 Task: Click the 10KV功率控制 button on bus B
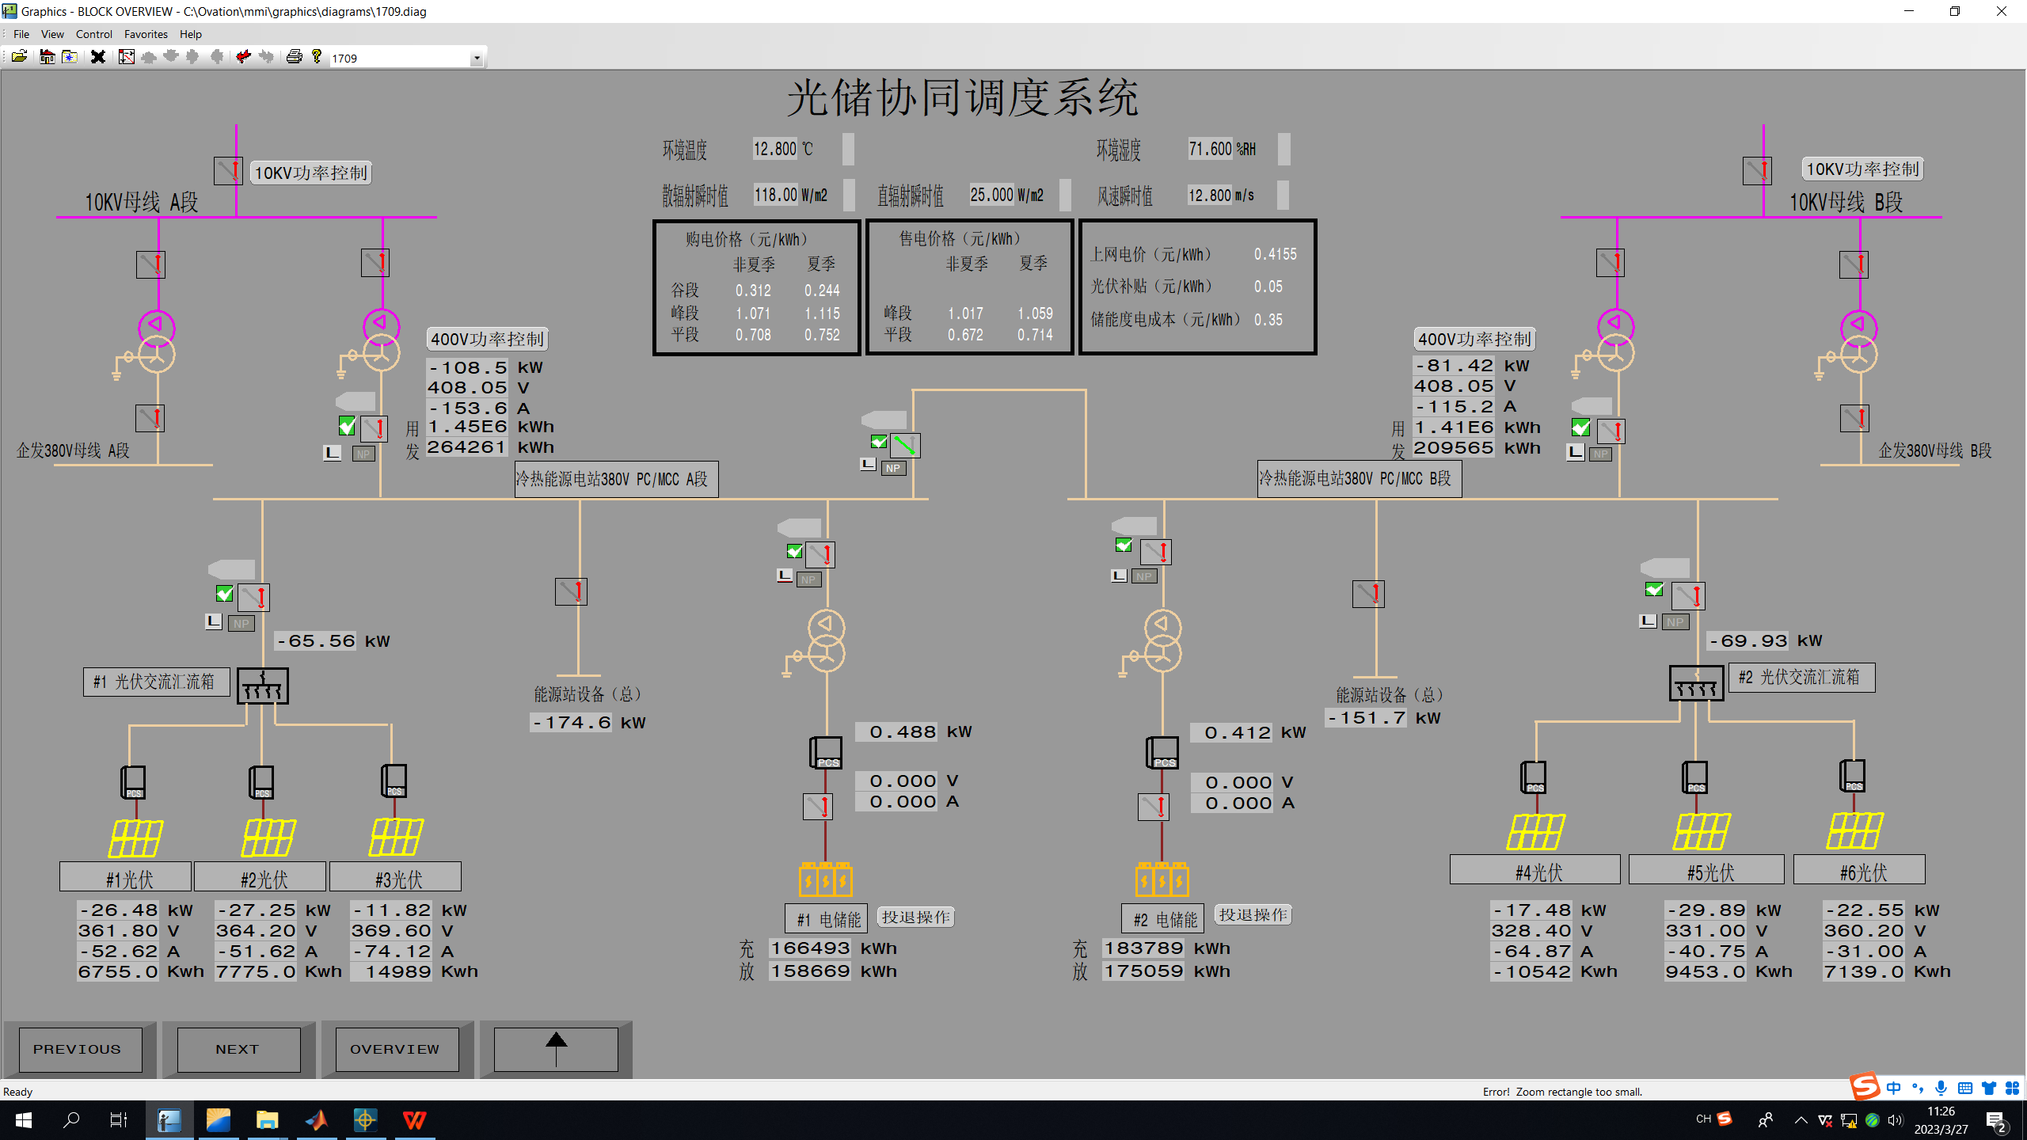pos(1863,169)
